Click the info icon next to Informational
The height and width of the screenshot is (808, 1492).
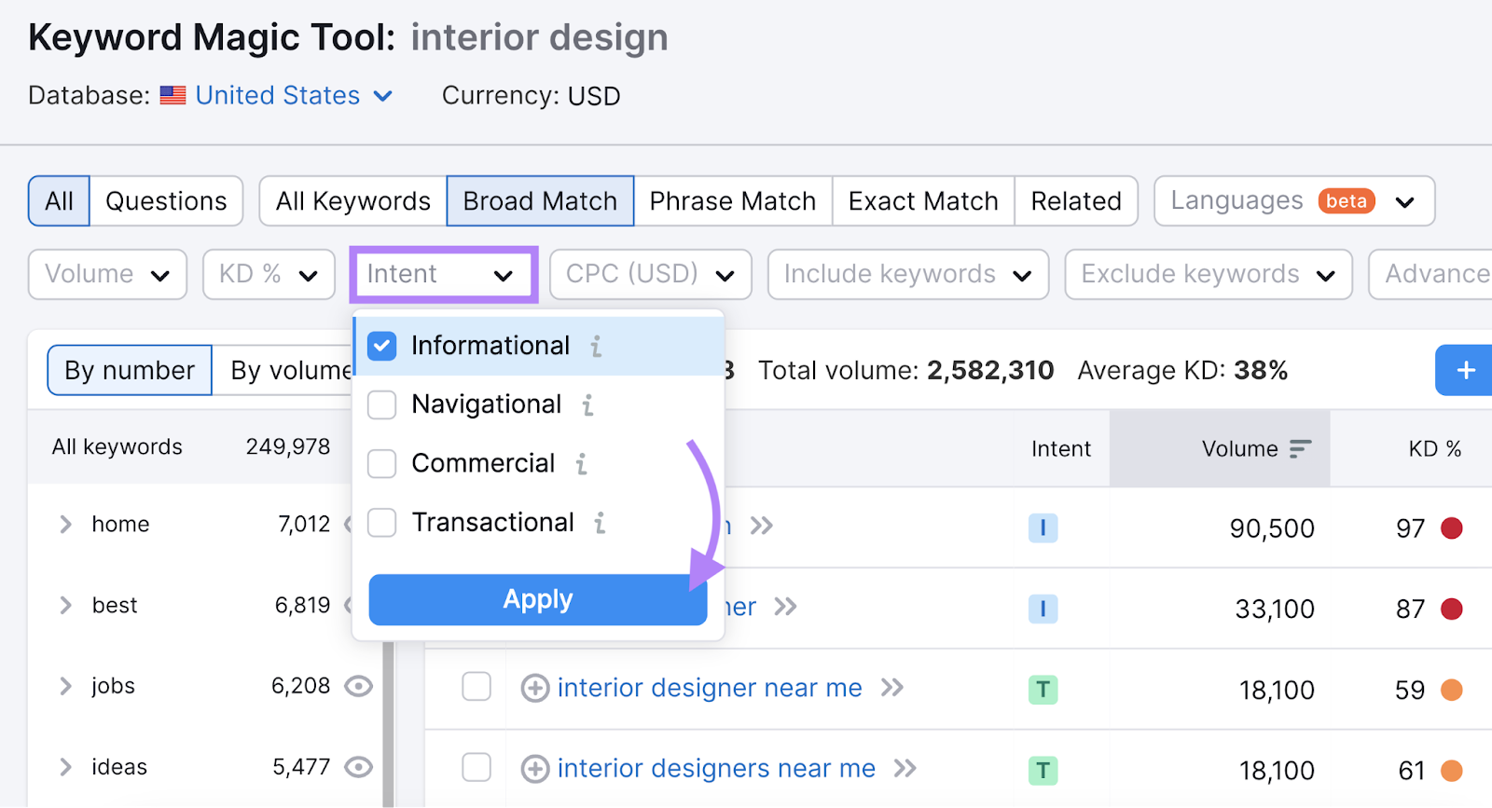597,346
